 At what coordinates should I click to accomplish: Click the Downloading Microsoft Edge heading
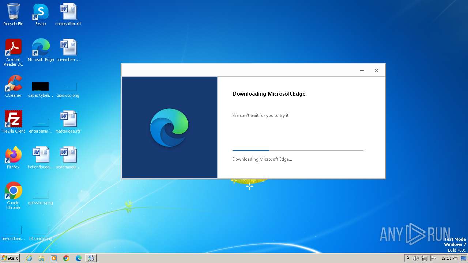pyautogui.click(x=269, y=94)
